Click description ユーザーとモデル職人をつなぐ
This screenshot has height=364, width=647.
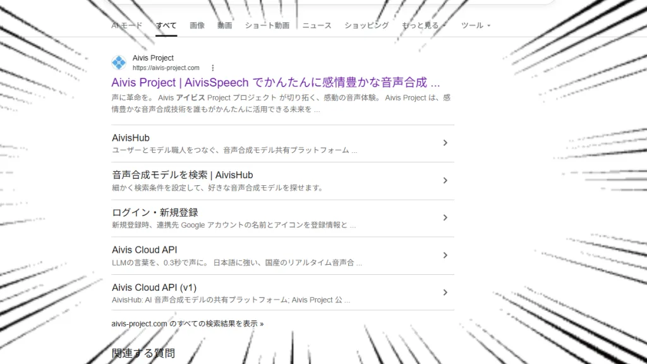click(x=234, y=150)
